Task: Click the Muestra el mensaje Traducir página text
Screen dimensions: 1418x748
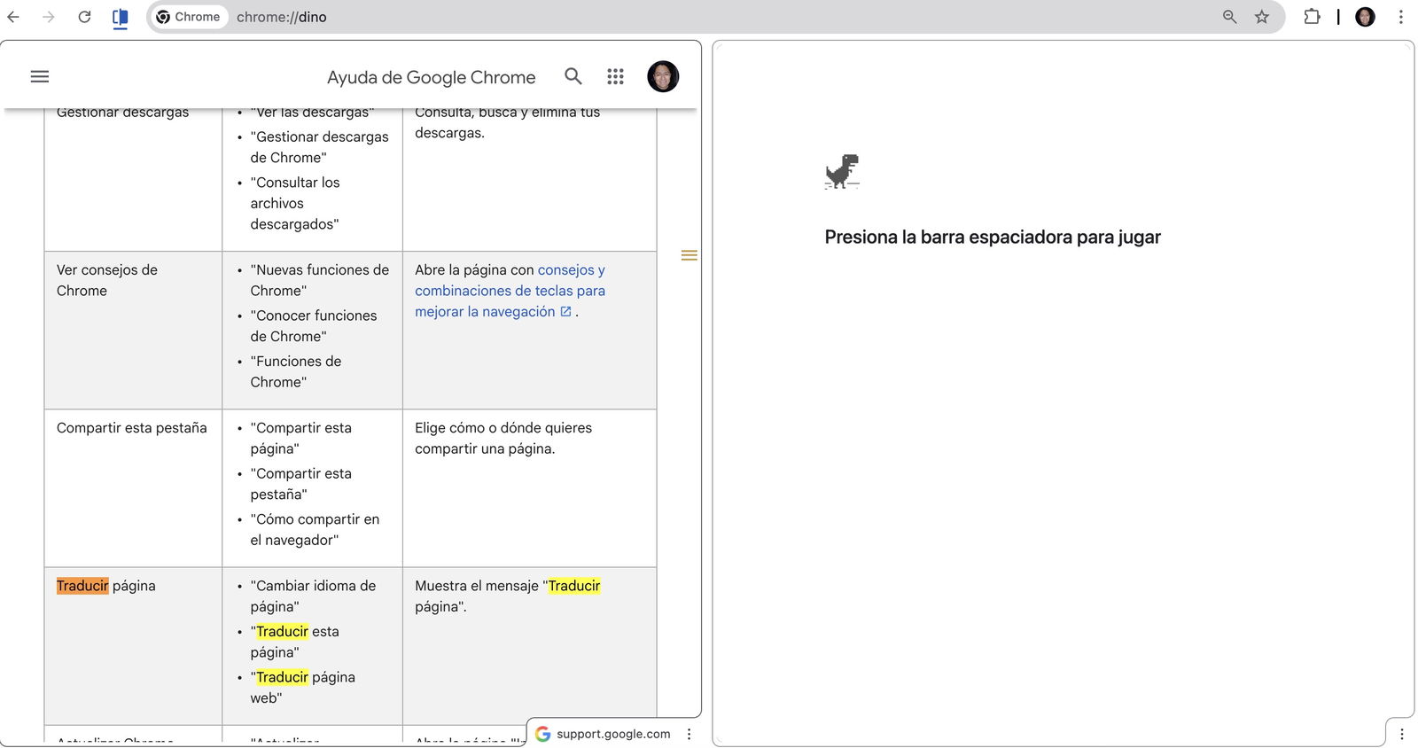Action: (x=508, y=596)
